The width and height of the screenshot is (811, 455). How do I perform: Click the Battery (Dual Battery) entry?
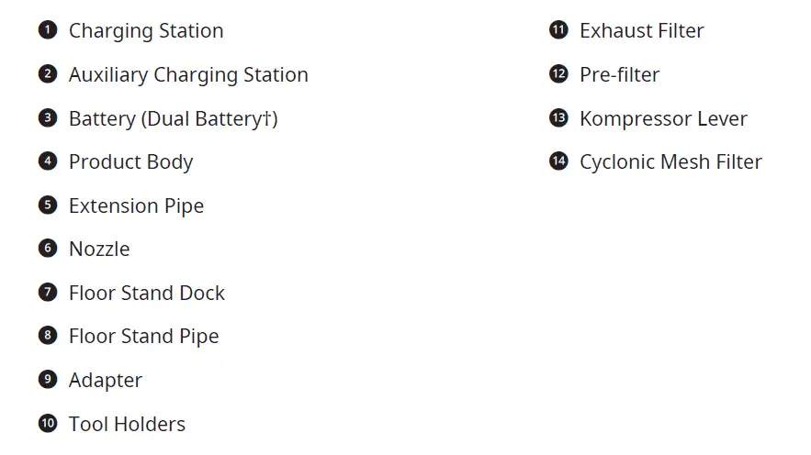pos(173,118)
